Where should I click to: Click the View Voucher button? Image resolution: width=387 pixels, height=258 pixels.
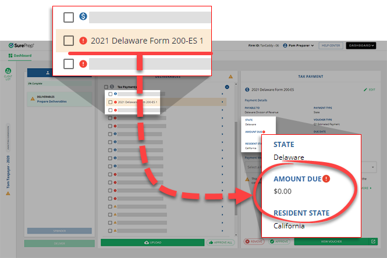click(x=331, y=242)
